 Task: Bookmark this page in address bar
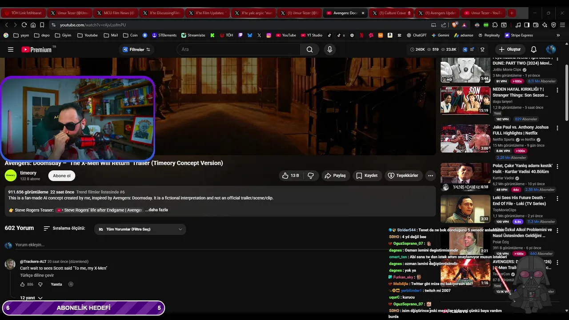point(42,25)
